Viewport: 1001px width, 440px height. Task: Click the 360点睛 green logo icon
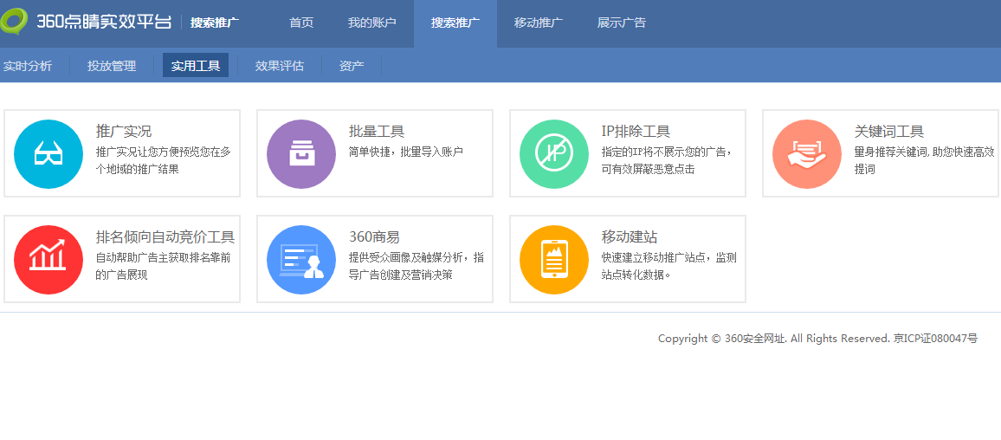(14, 21)
